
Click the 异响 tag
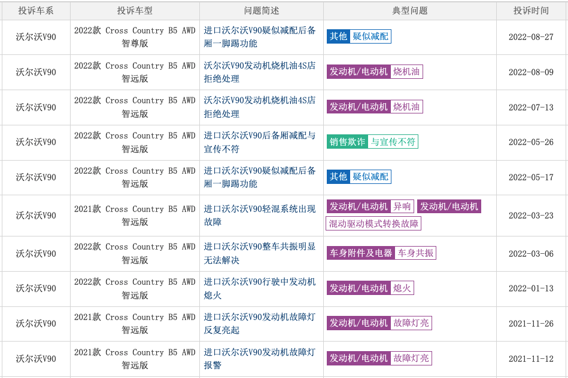click(402, 207)
